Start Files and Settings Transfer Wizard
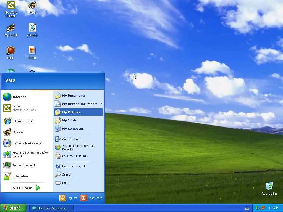Screen dimensions: 283x212 (27, 154)
